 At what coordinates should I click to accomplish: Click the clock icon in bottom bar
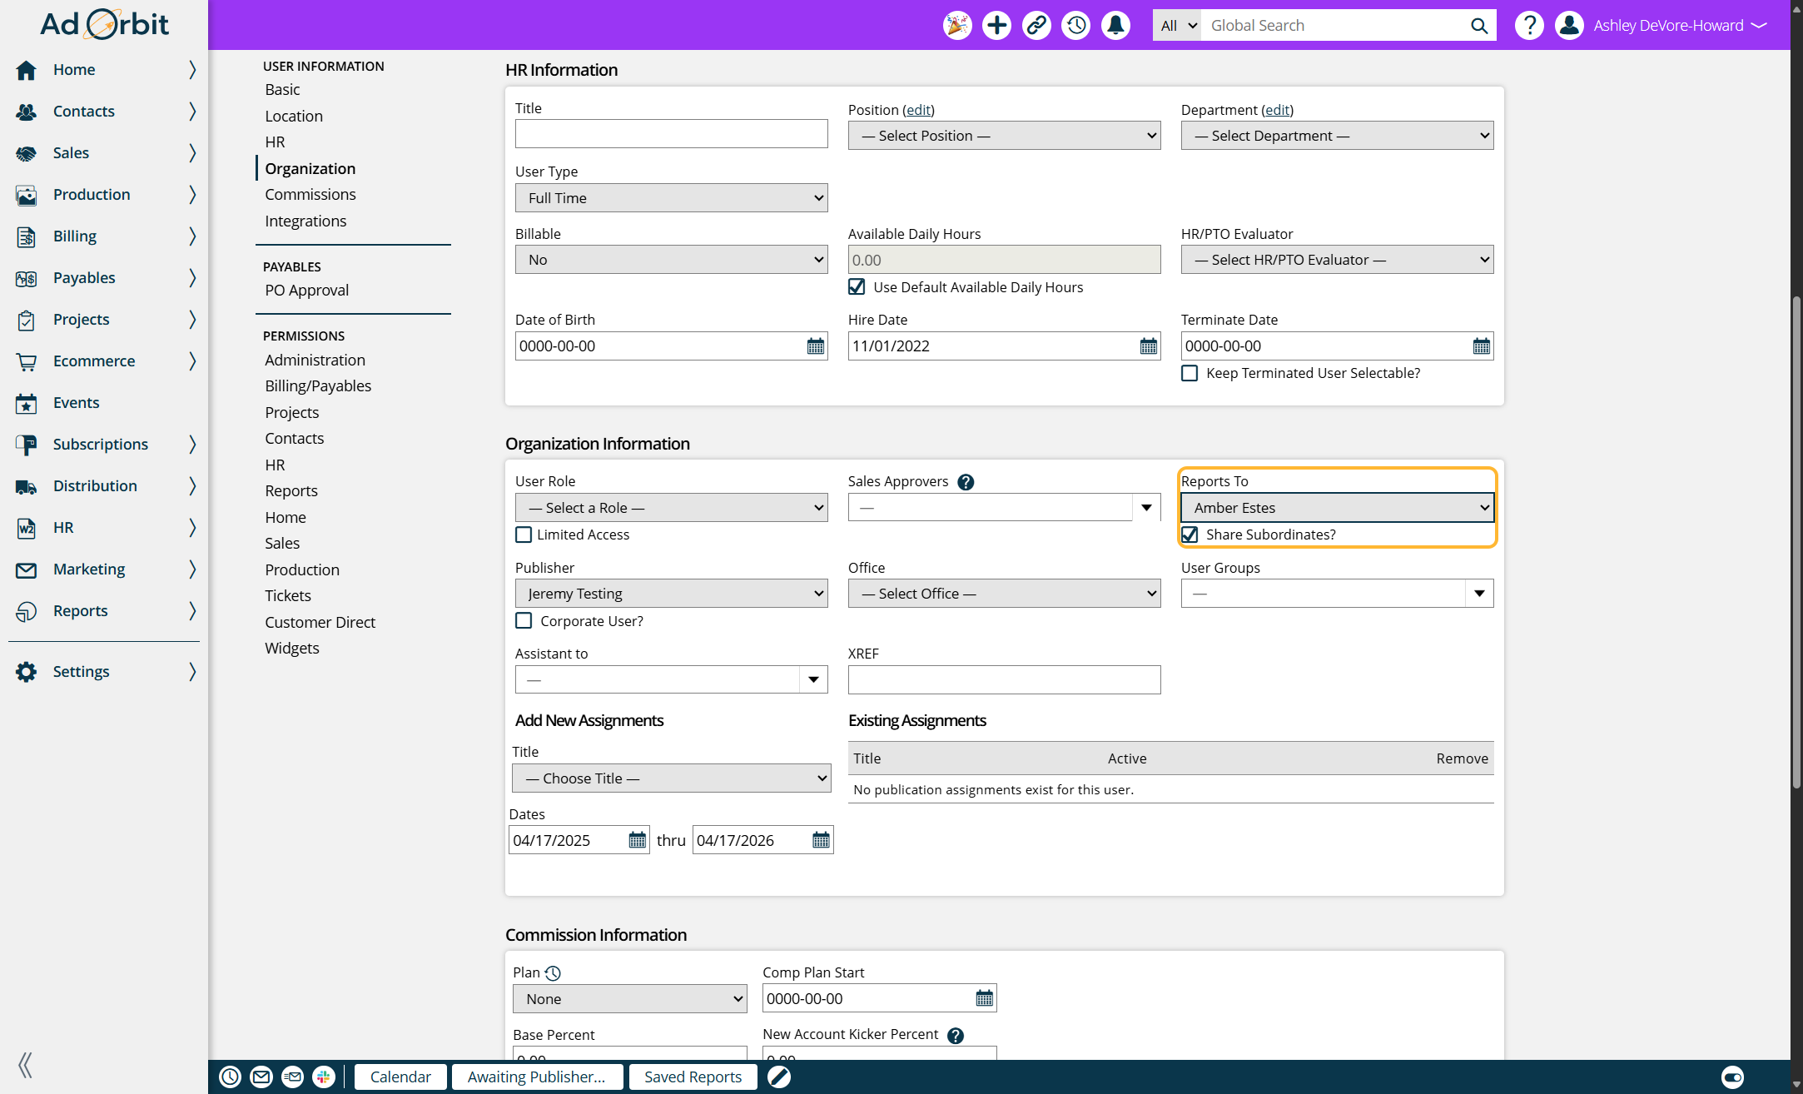pyautogui.click(x=230, y=1077)
